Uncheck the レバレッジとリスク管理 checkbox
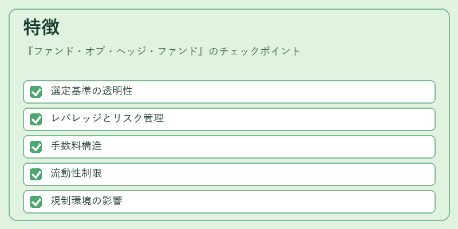458x229 pixels. pos(35,119)
